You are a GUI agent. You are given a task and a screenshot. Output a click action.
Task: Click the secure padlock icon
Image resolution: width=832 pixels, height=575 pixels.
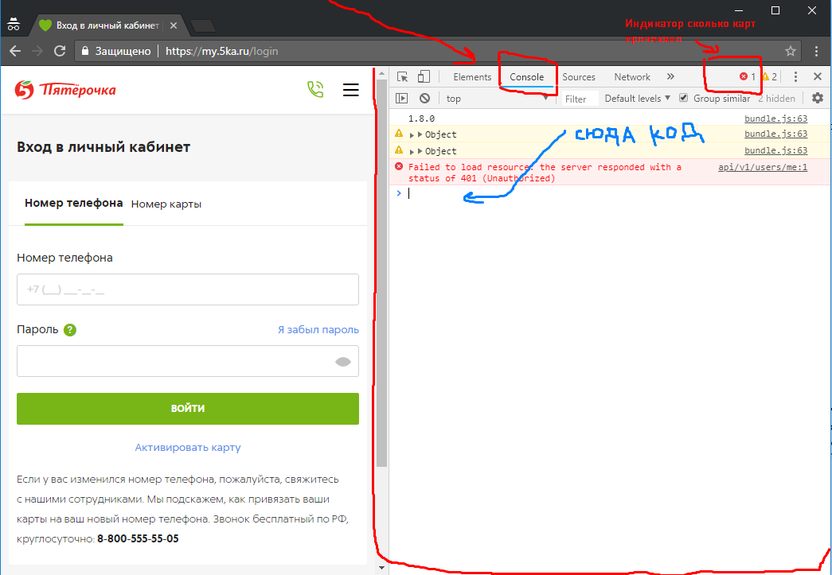84,52
